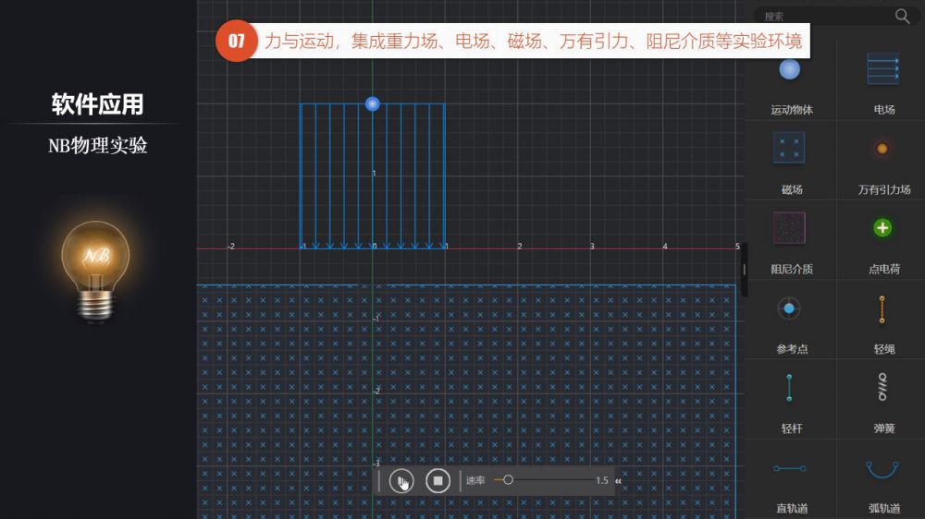This screenshot has height=519, width=925.
Task: Select the 轻杆 (light rod) component
Action: pos(789,388)
